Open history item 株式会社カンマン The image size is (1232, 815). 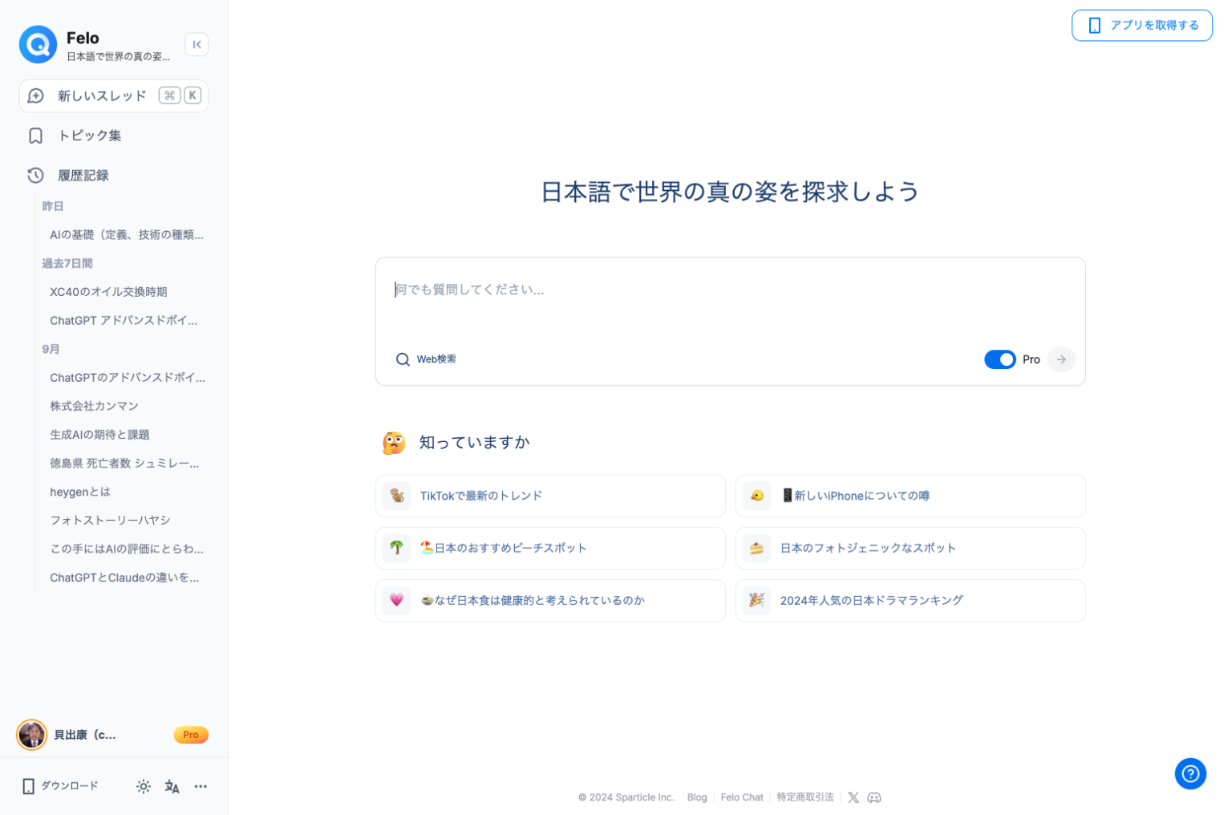pos(94,407)
